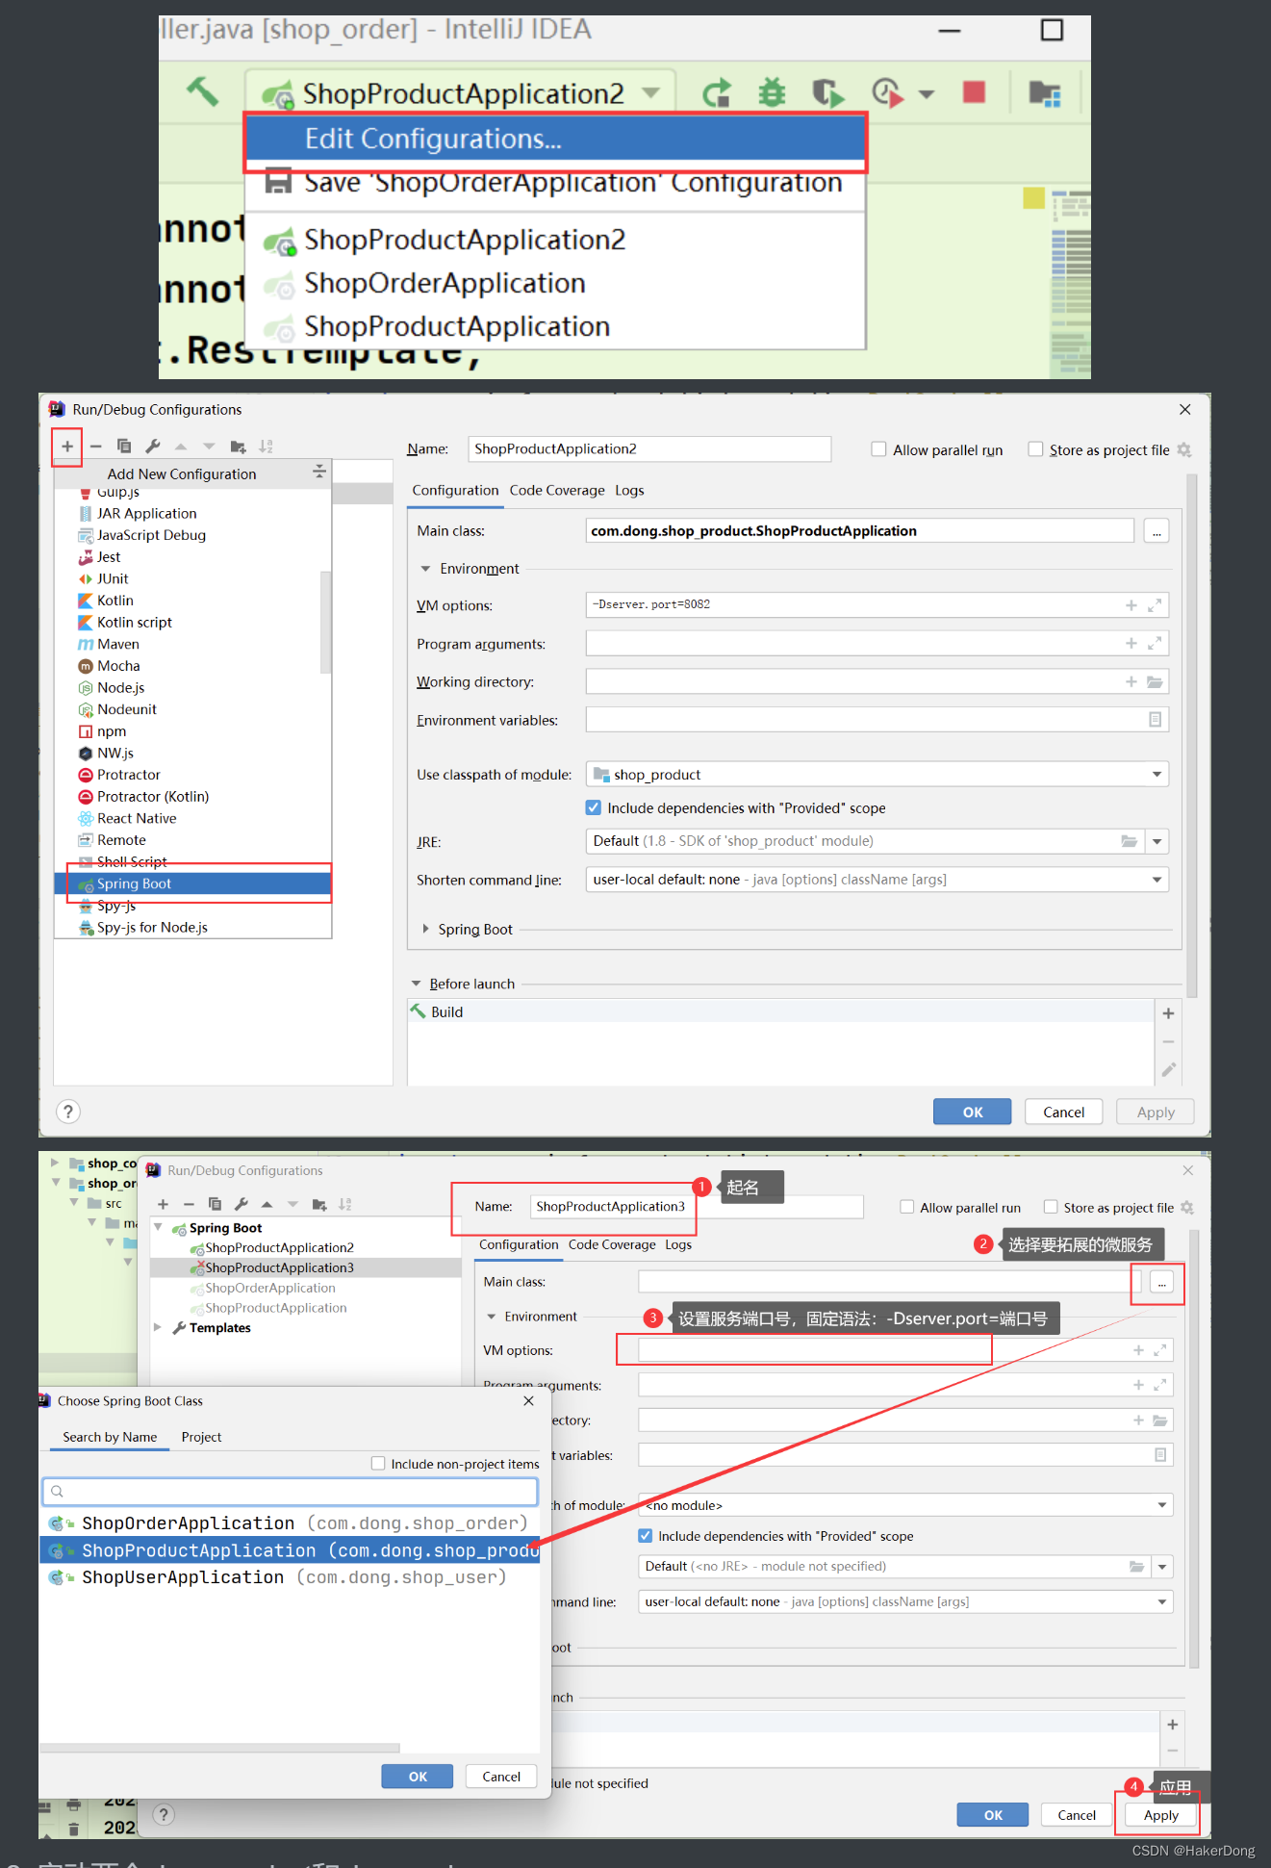
Task: Uncheck Include dependencies checkbox under shop_product module
Action: [594, 807]
